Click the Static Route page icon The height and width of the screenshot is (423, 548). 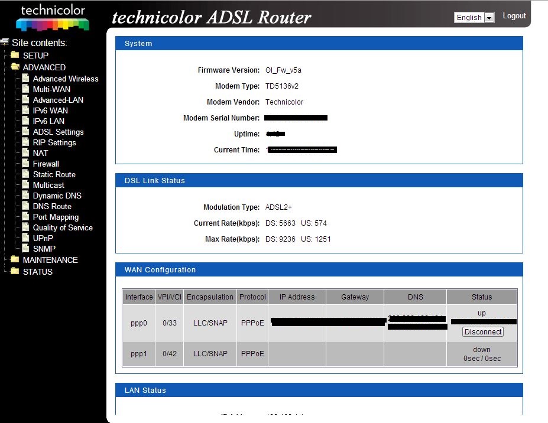click(x=25, y=174)
